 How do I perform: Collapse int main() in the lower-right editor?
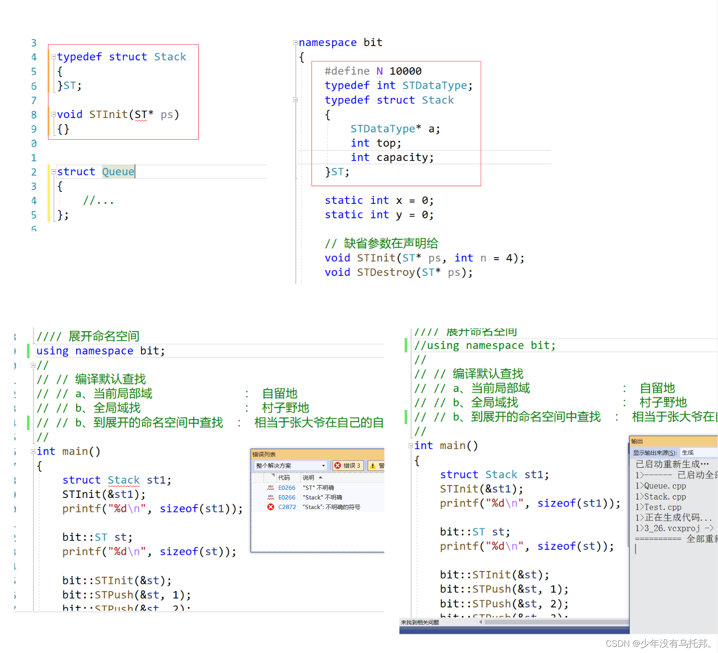(411, 446)
